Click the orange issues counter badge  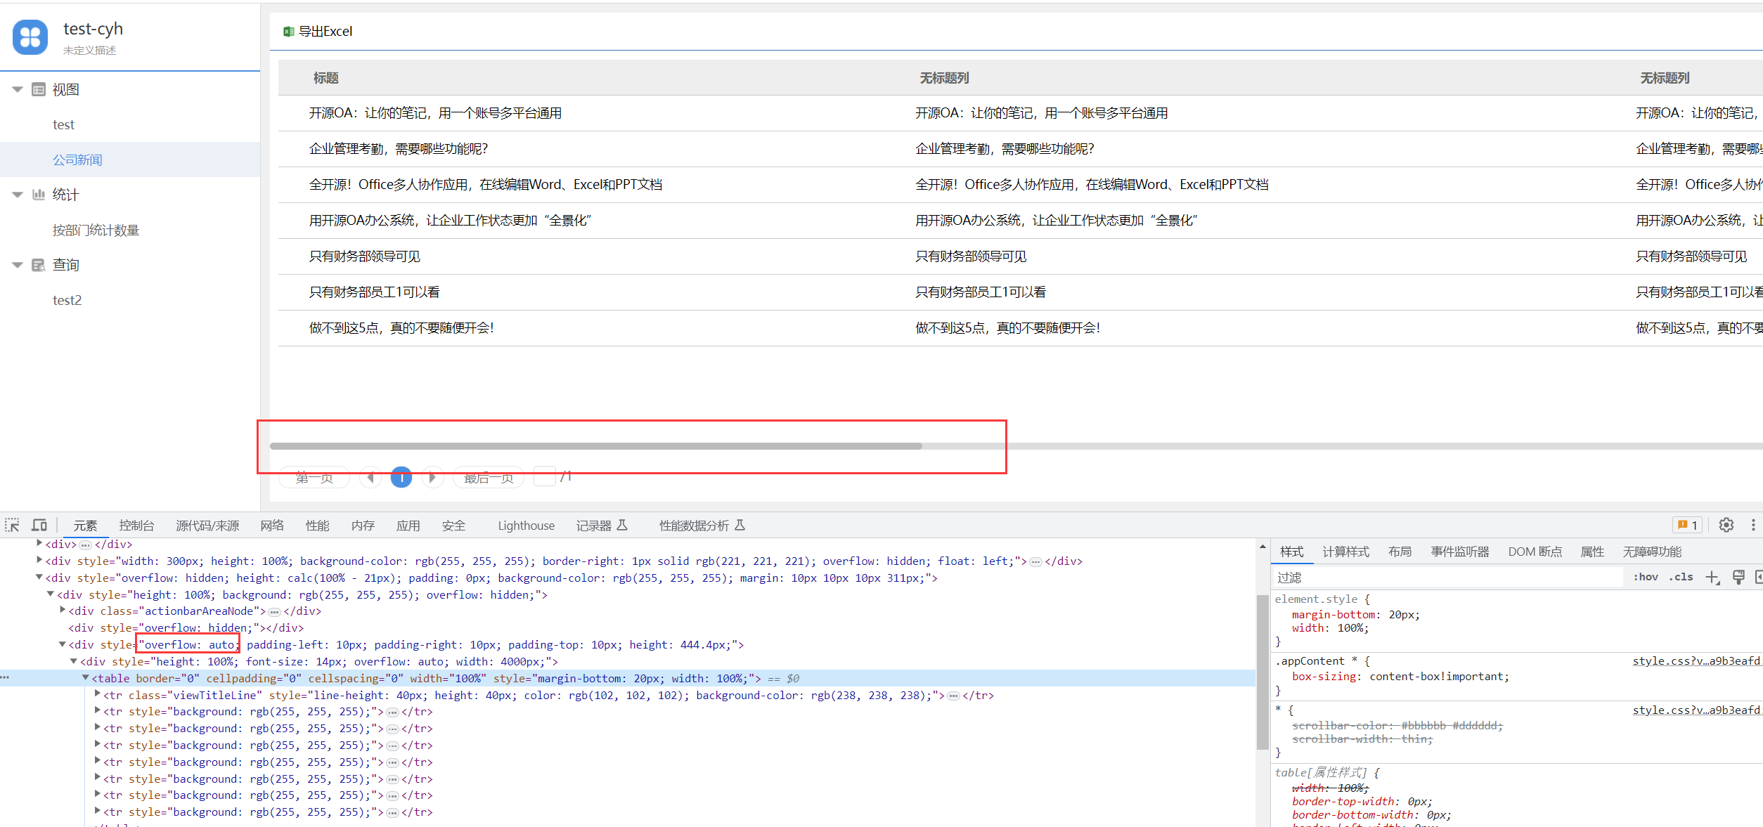[1687, 525]
